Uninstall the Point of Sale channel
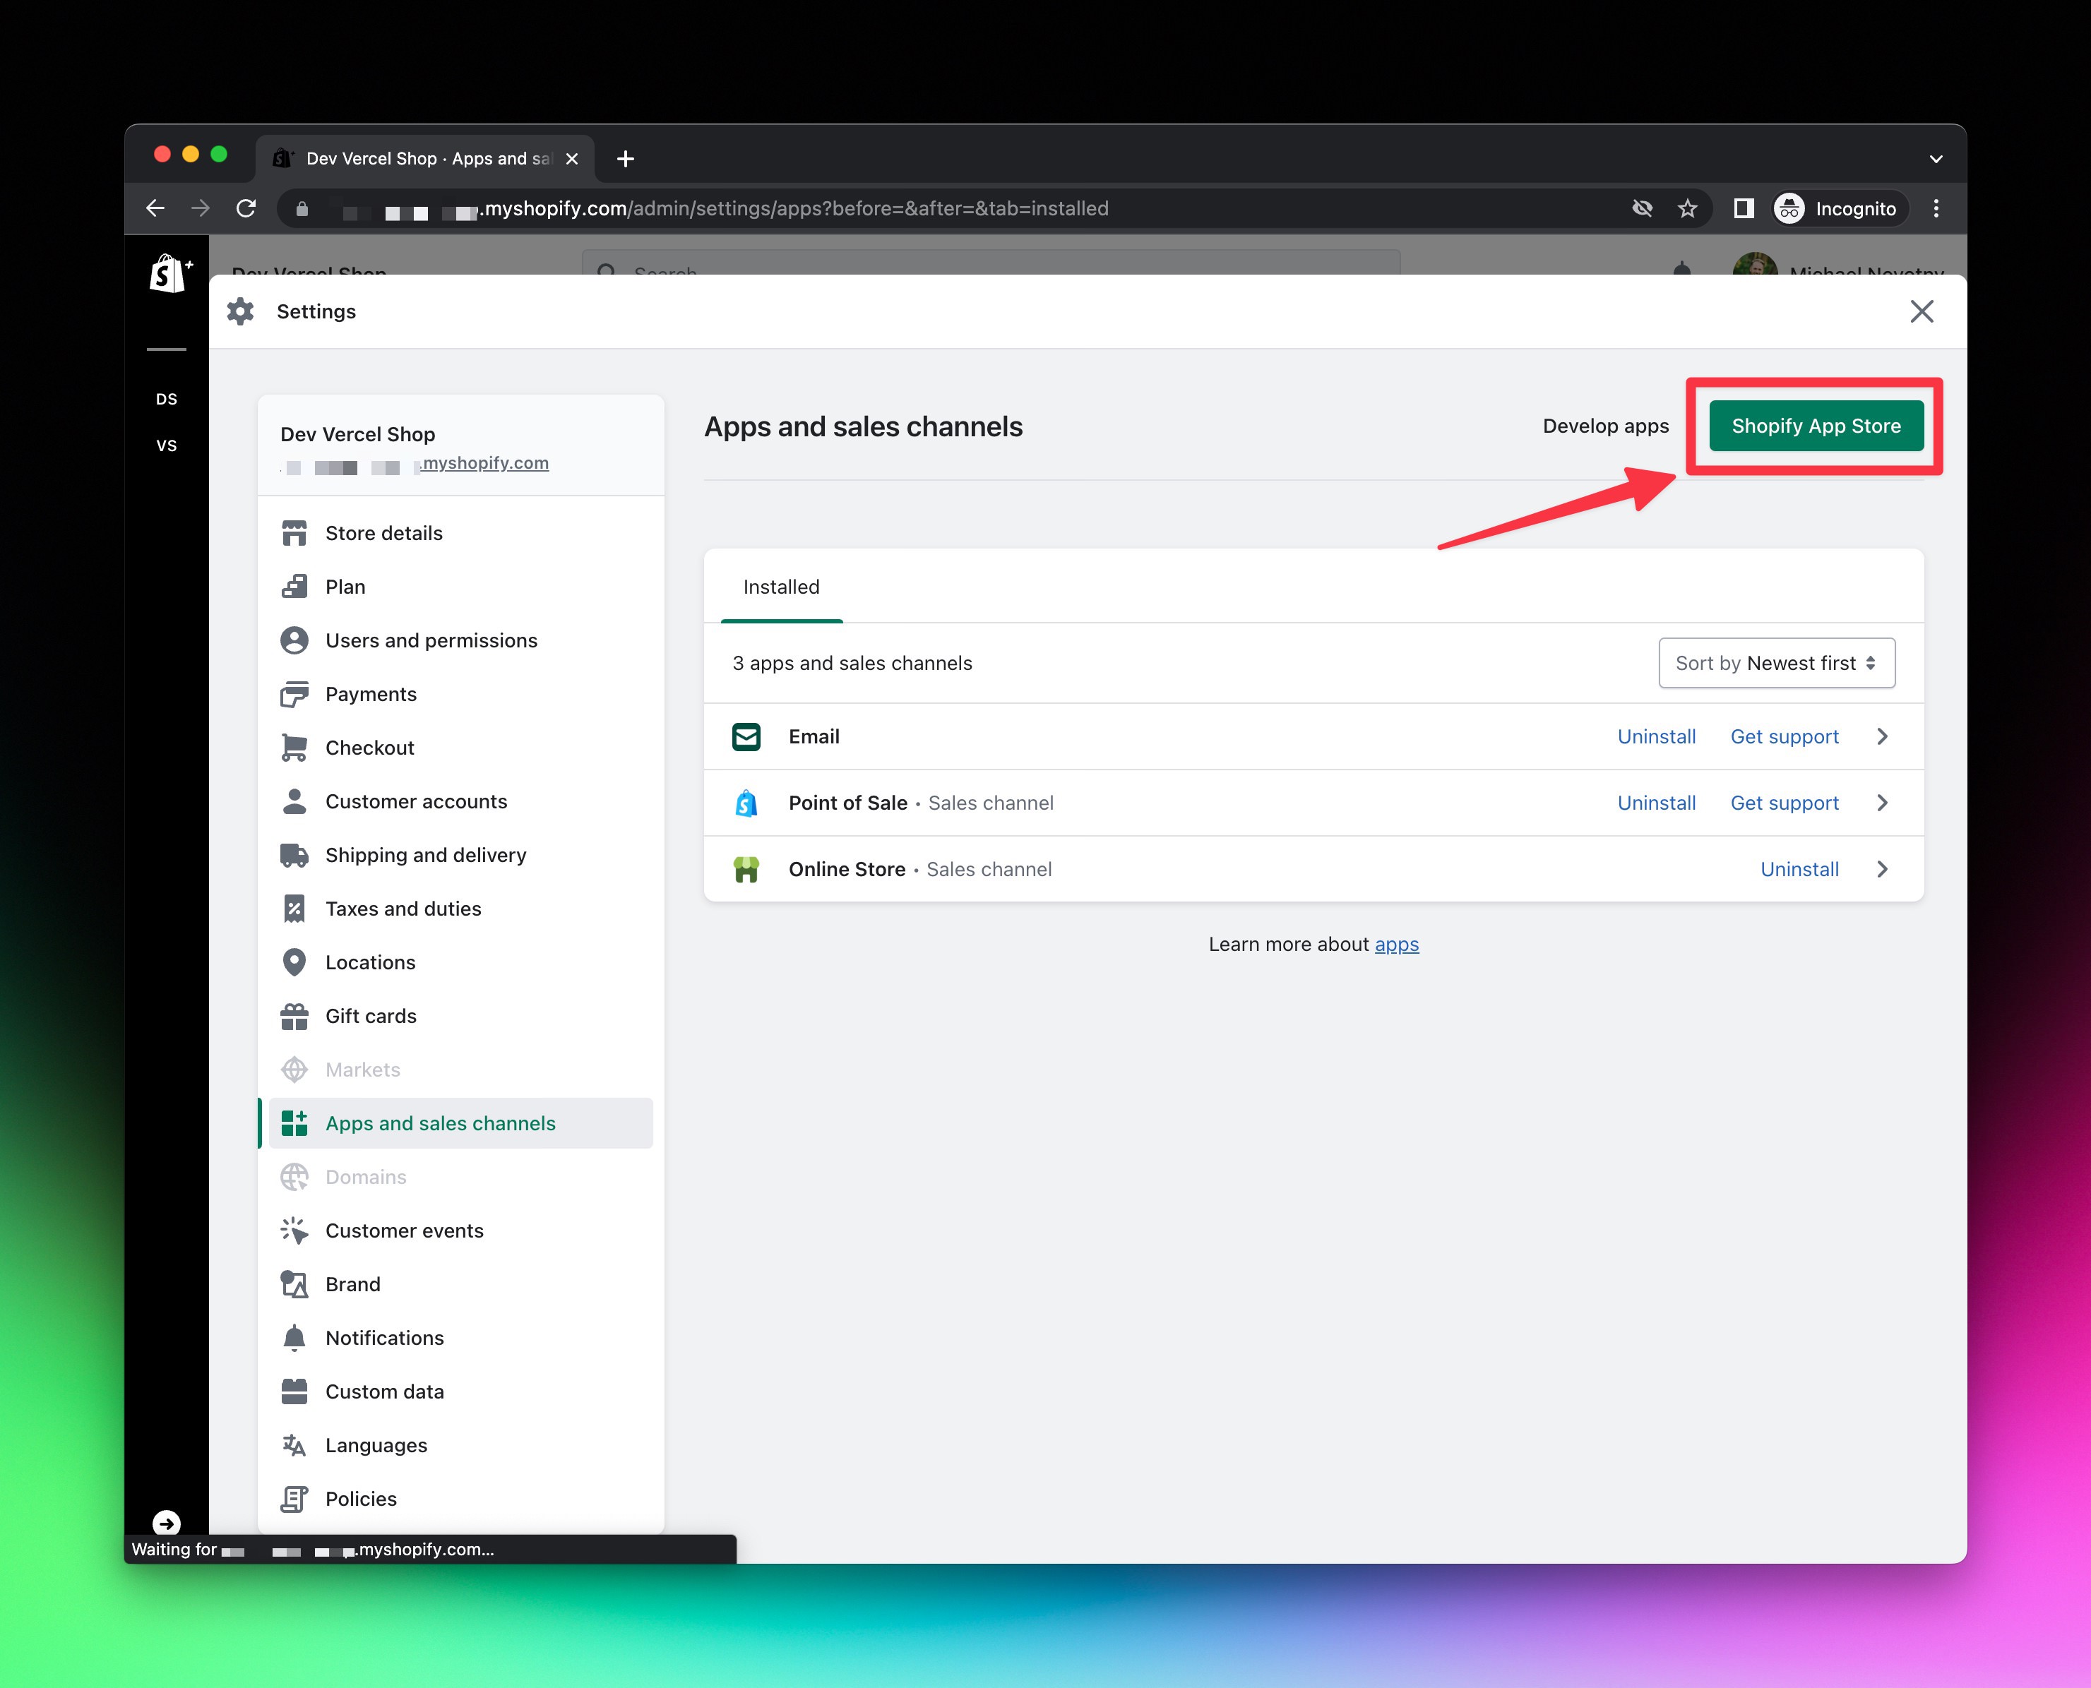The image size is (2091, 1688). [x=1656, y=803]
